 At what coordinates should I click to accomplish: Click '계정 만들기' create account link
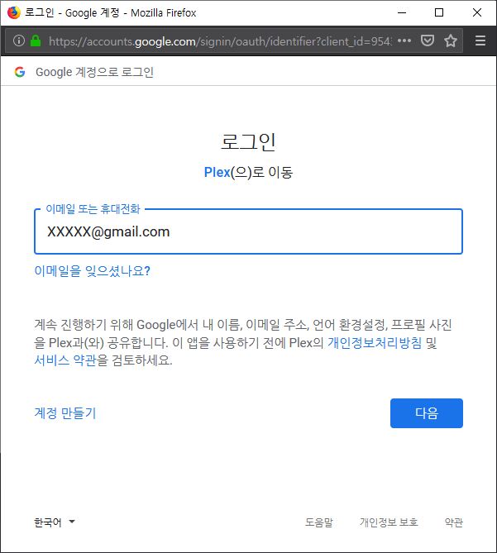[x=65, y=413]
